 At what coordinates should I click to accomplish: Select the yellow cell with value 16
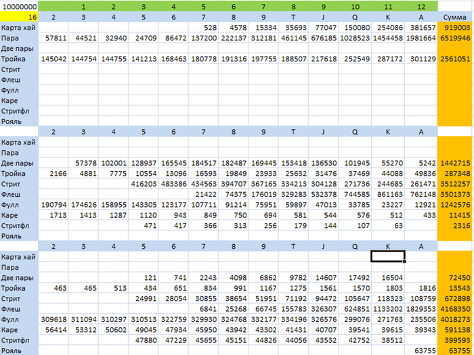[19, 17]
